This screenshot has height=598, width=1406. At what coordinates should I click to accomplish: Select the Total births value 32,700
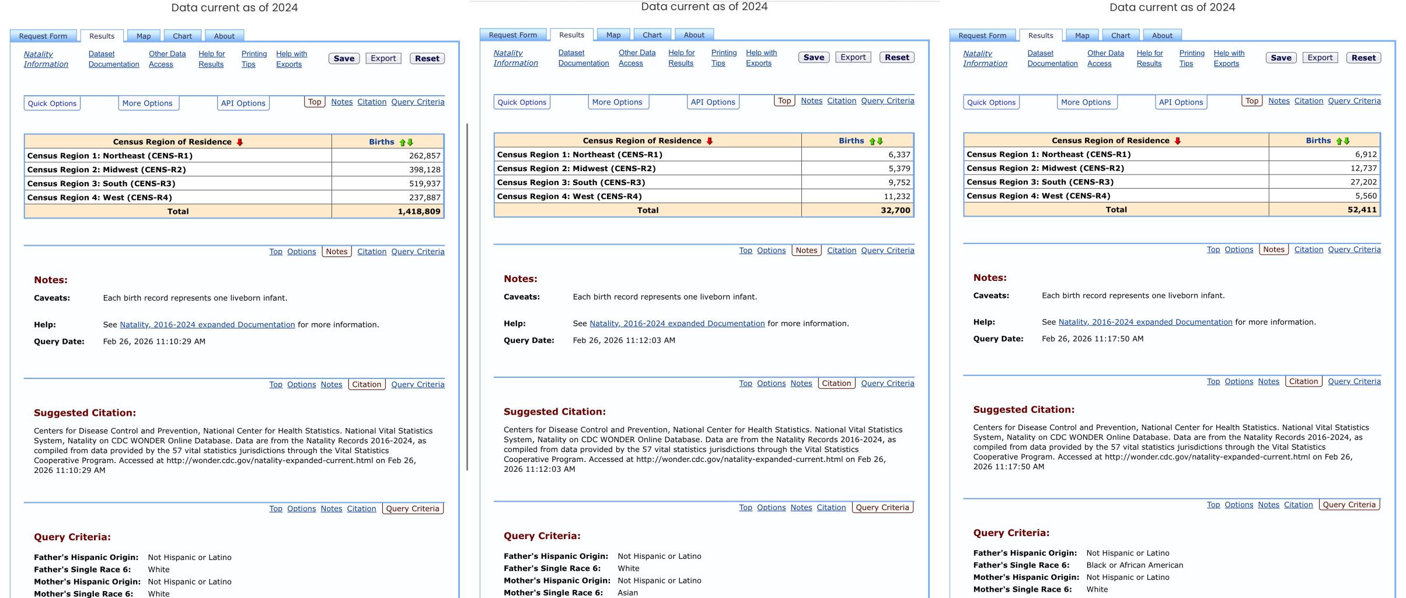[896, 210]
